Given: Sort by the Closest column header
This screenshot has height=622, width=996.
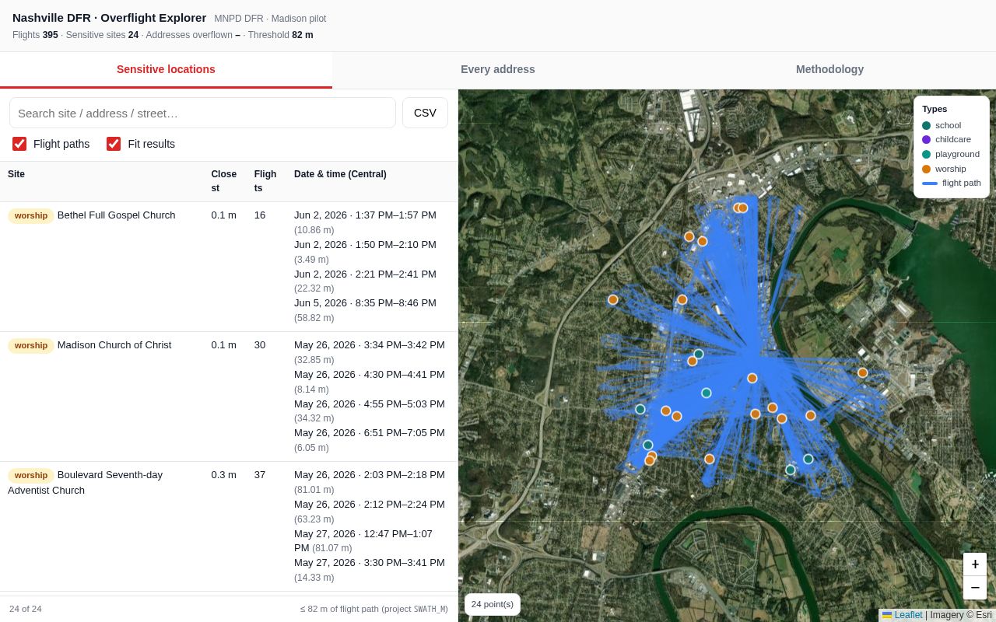Looking at the screenshot, I should (223, 181).
